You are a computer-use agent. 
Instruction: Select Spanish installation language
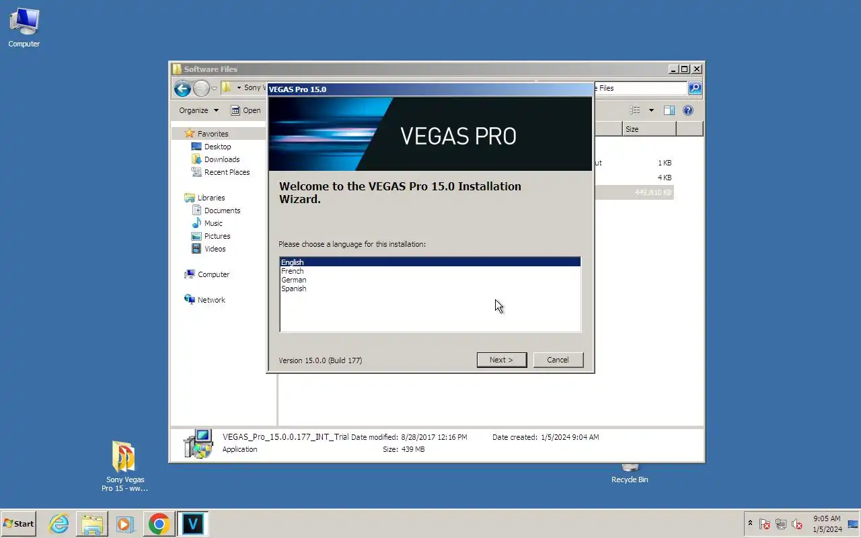[x=430, y=289]
